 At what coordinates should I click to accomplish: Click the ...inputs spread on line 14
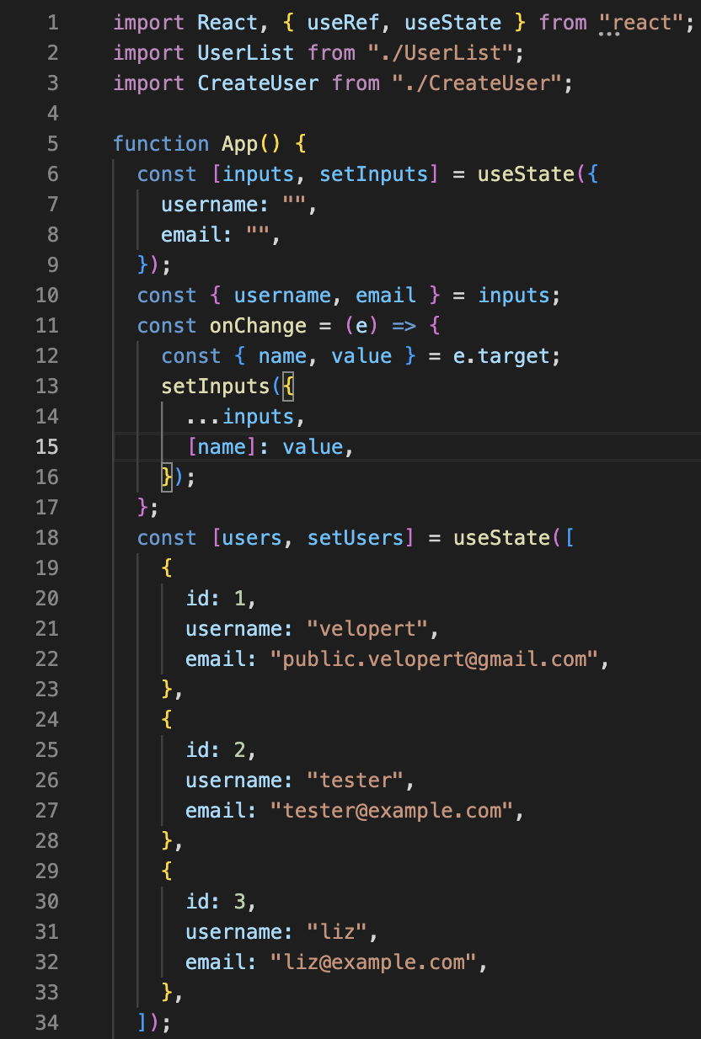pos(239,417)
